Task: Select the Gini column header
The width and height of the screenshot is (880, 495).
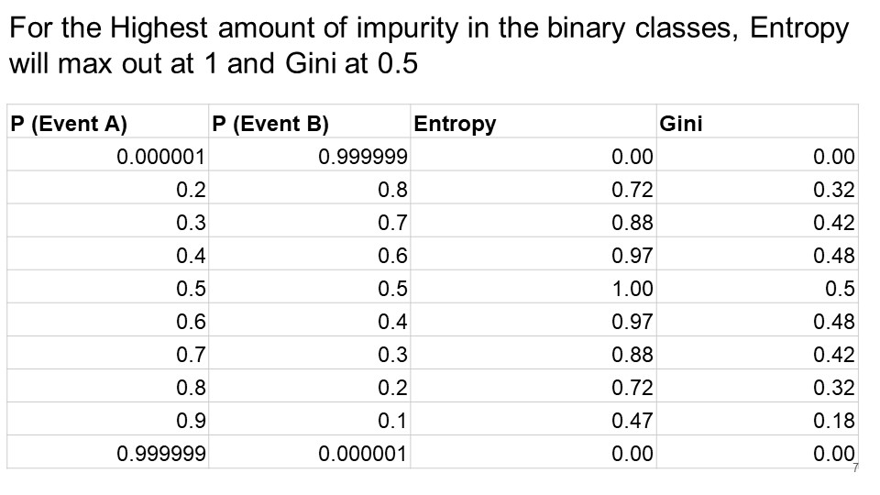Action: [682, 124]
